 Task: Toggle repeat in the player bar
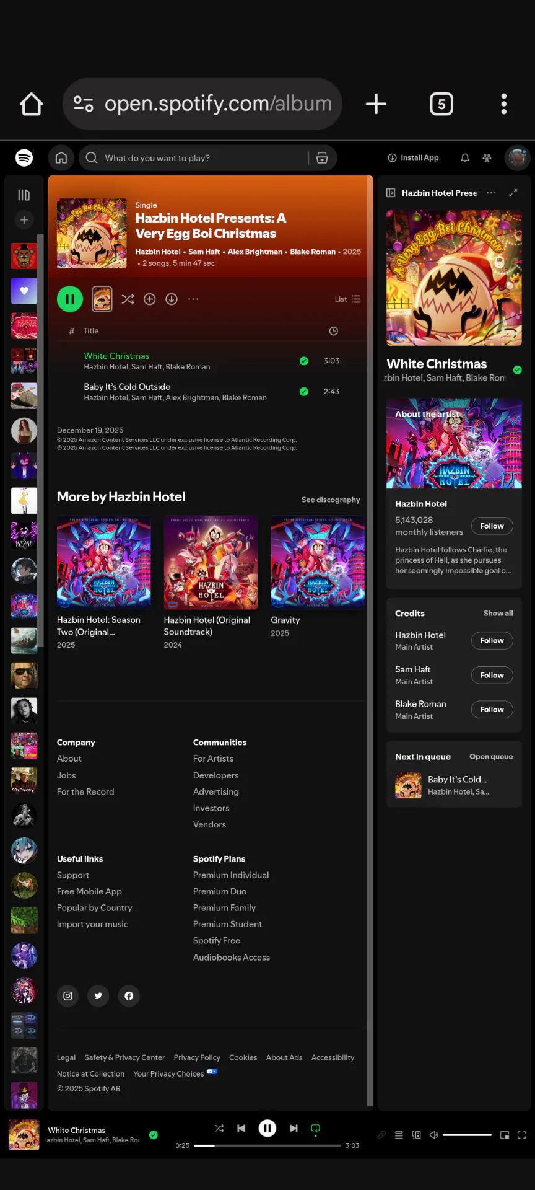click(315, 1129)
